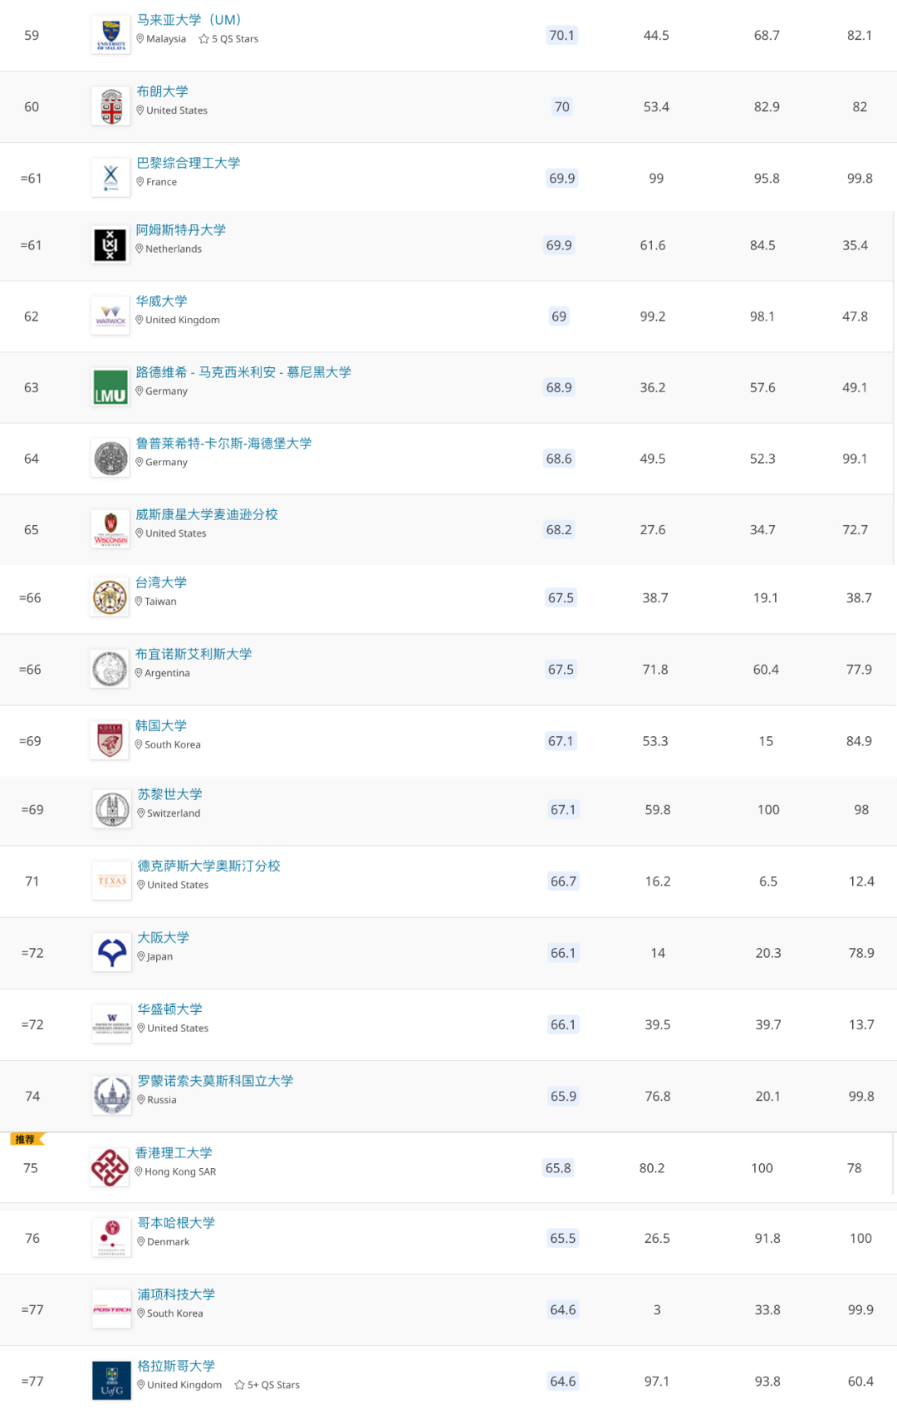Open the 马来亚大学 (UM) link
The image size is (897, 1414).
pos(189,20)
